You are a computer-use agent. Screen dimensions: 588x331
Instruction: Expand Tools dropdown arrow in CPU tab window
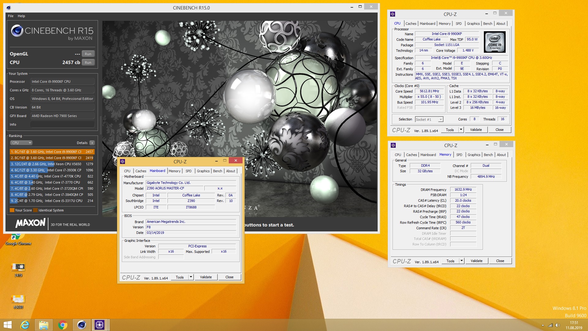point(461,130)
